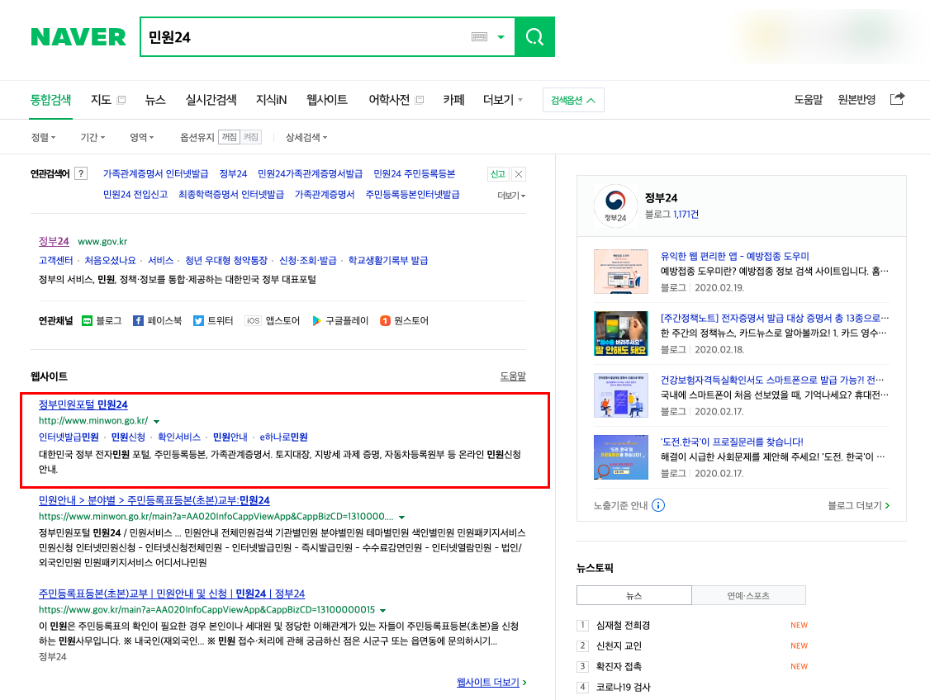
Task: Select the 실시간검색 tab
Action: pos(211,100)
